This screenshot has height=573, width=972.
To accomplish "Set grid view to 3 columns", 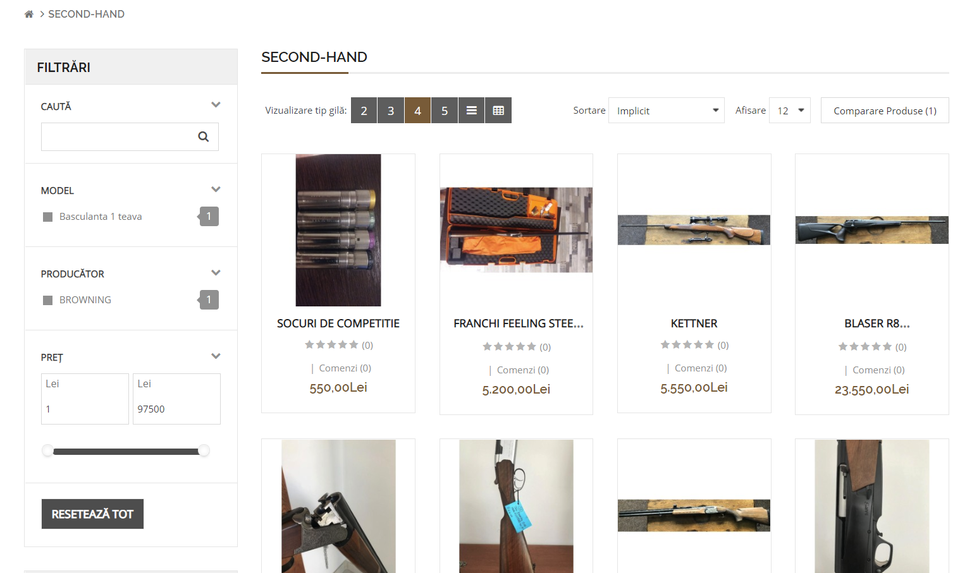I will 391,111.
